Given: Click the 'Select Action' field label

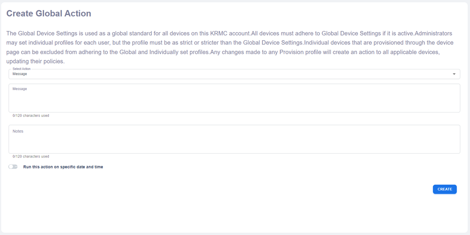Looking at the screenshot, I should point(22,69).
